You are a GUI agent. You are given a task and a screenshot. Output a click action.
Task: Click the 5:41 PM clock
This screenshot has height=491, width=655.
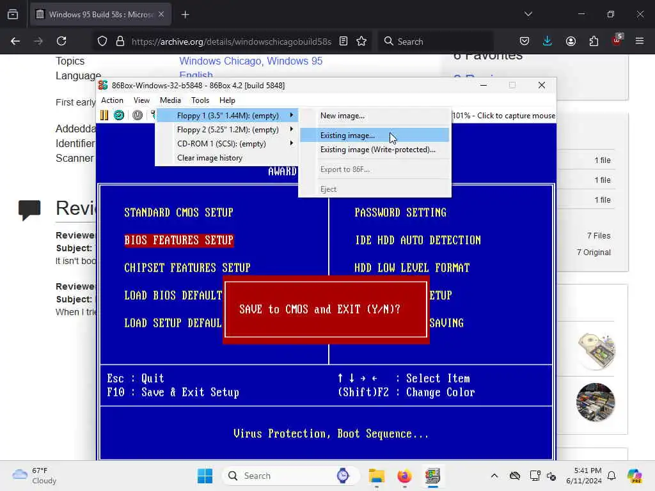pos(587,471)
